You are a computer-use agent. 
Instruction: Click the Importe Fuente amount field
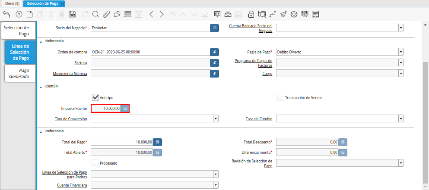(106, 108)
